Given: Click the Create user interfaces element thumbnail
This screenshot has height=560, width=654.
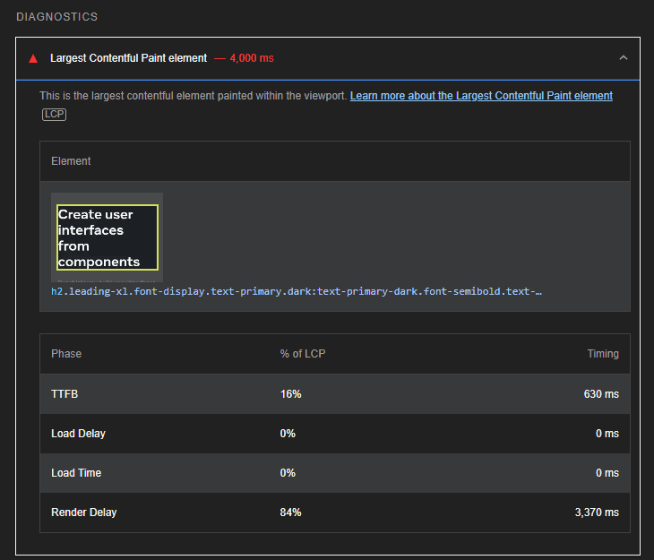Looking at the screenshot, I should 107,237.
